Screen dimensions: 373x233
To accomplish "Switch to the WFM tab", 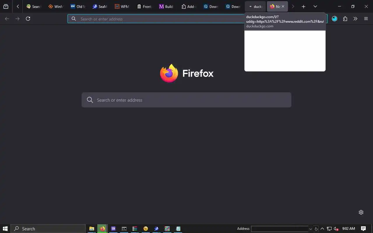I will point(122,6).
